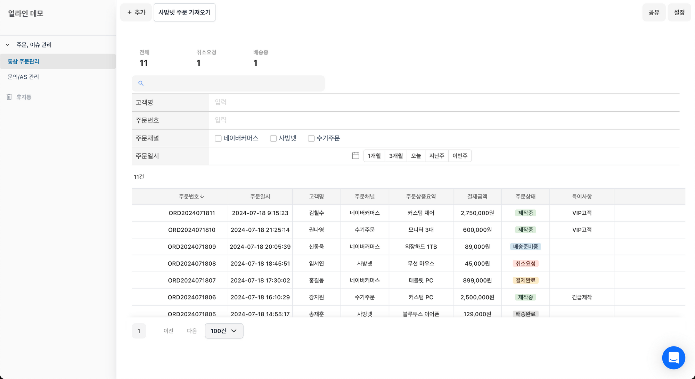695x379 pixels.
Task: Select the 3개월 date range
Action: [396, 156]
